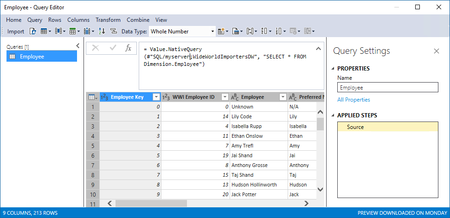Image resolution: width=450 pixels, height=218 pixels.
Task: Select the Employee query in Queries list
Action: pos(42,57)
